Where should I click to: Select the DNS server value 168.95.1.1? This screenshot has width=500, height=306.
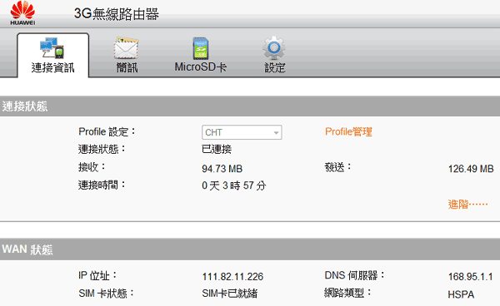point(470,277)
